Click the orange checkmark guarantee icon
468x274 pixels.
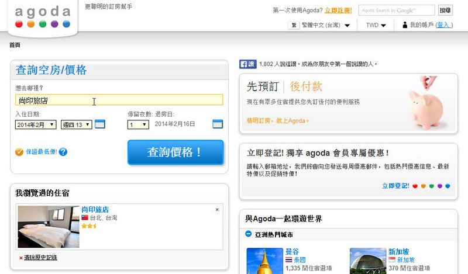click(19, 152)
